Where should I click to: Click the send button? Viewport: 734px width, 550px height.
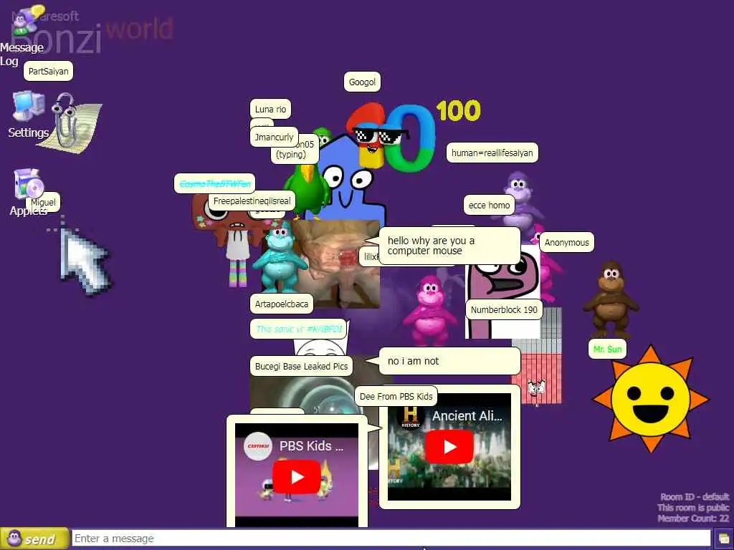(34, 539)
